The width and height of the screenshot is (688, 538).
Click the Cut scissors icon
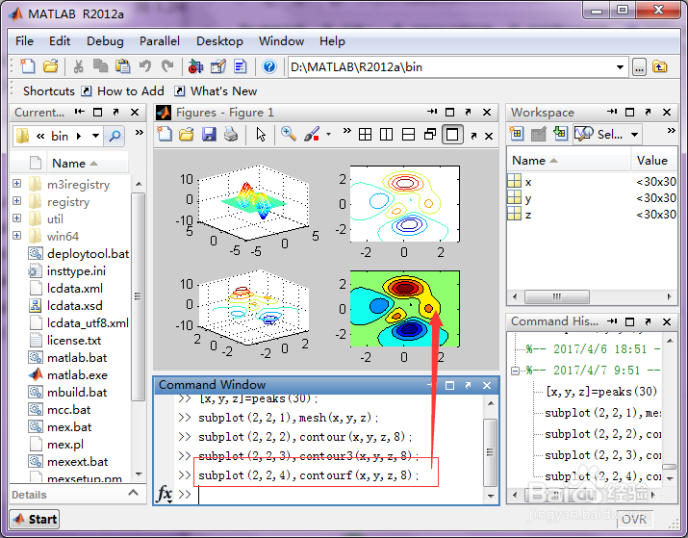pyautogui.click(x=78, y=66)
